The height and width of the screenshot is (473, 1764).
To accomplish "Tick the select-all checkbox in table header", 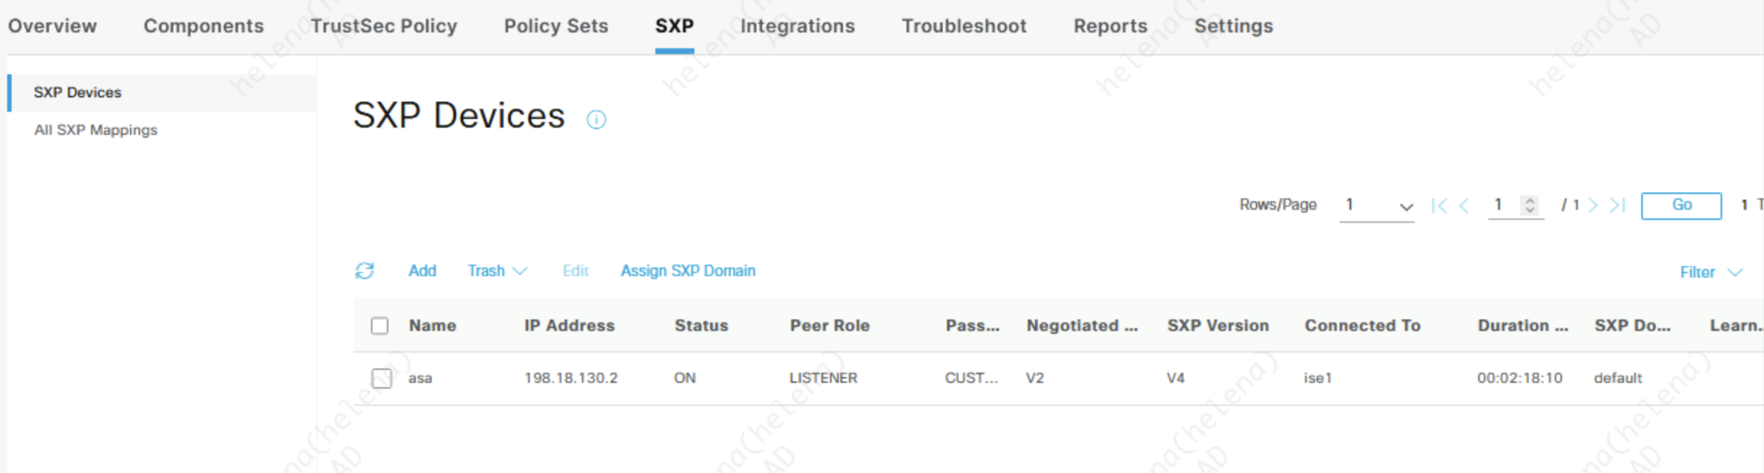I will pyautogui.click(x=380, y=326).
